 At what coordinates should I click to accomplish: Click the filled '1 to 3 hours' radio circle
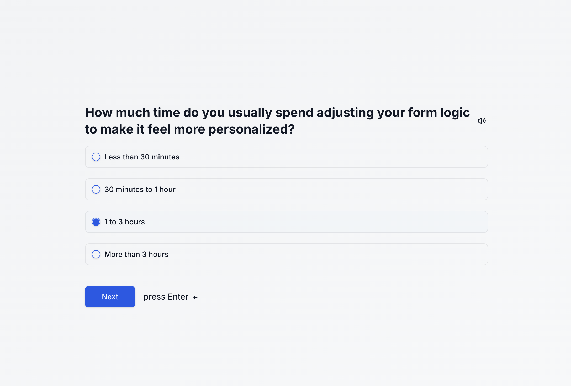96,222
